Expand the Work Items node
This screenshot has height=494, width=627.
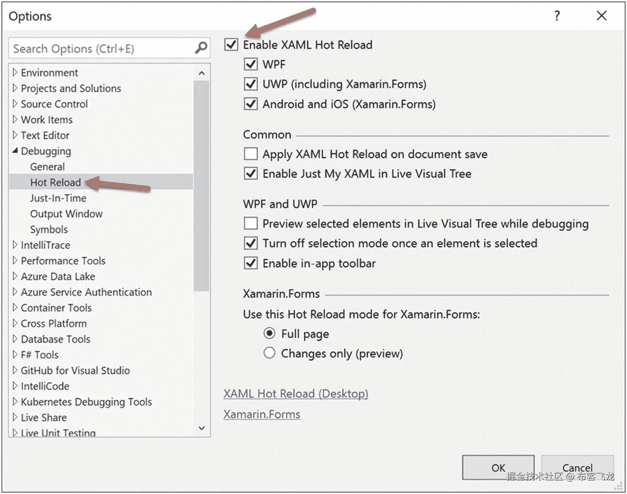tap(15, 120)
